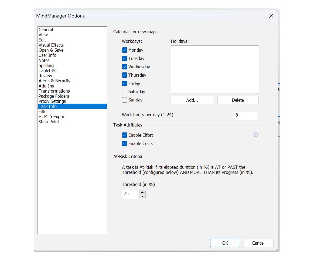Enable Sunday as a workday
The width and height of the screenshot is (314, 260).
pos(125,100)
